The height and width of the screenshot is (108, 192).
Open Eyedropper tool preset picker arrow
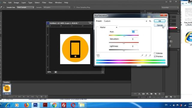click(x=4, y=7)
